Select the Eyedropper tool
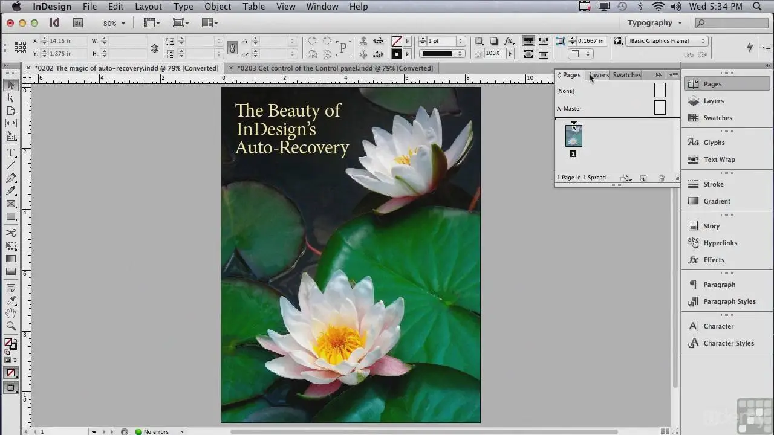 coord(11,301)
